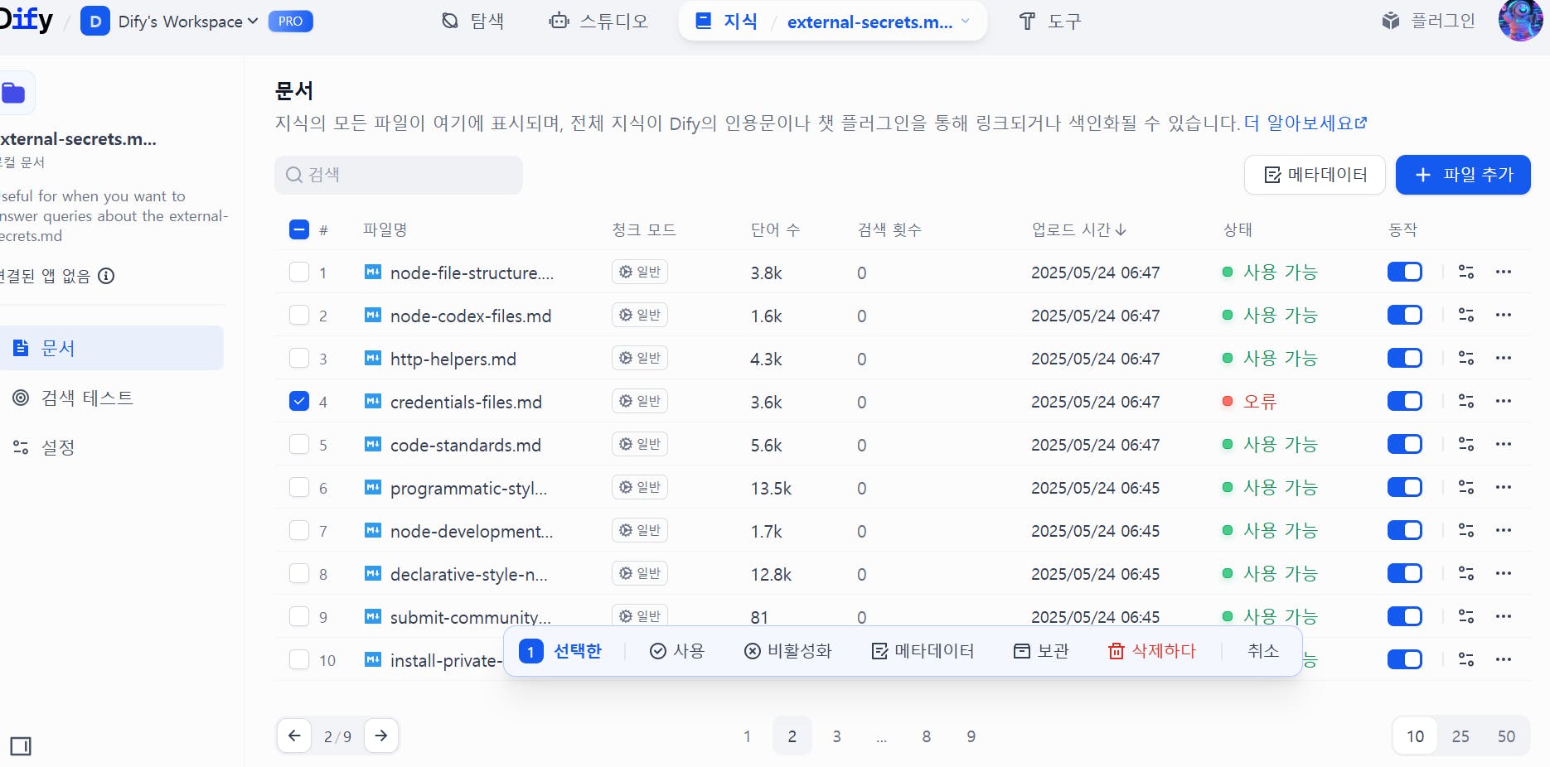Viewport: 1550px width, 767px height.
Task: Click the archive (보관) icon
Action: click(x=1021, y=651)
